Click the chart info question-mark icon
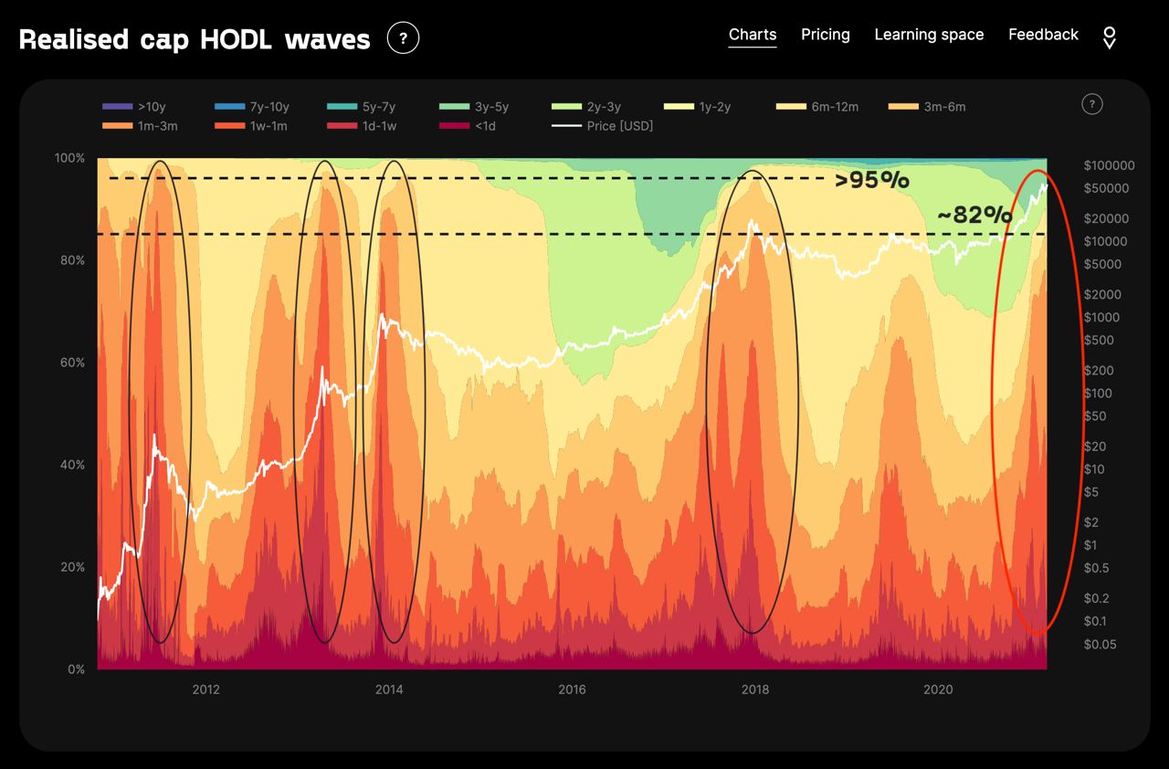The height and width of the screenshot is (769, 1169). 1091,103
